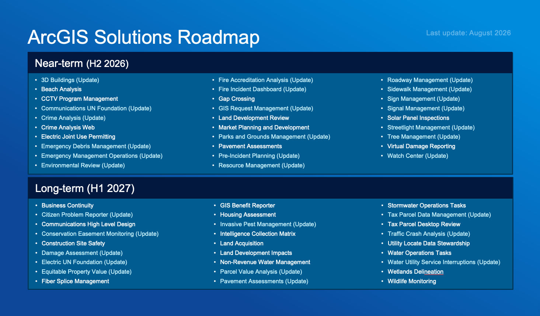Select "Environmental Review (Update)" item
This screenshot has width=540, height=316.
point(83,166)
